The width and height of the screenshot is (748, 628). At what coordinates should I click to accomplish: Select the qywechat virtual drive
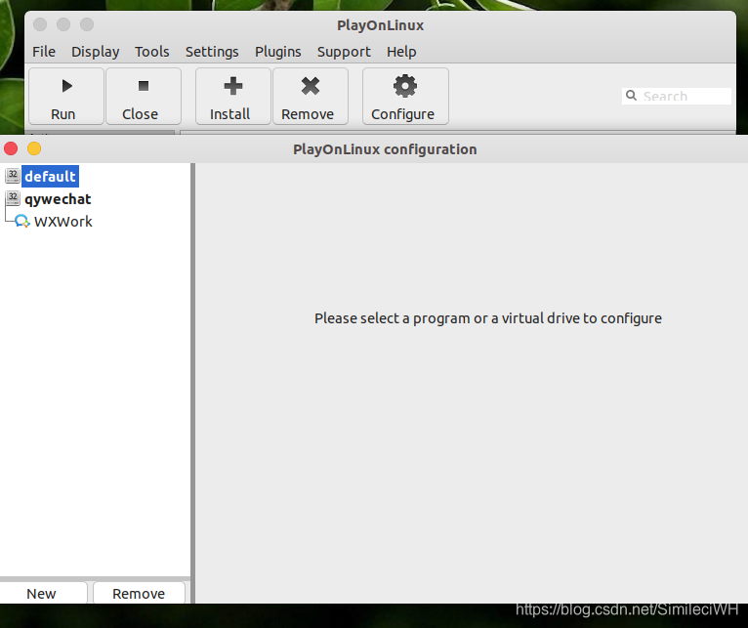coord(58,199)
